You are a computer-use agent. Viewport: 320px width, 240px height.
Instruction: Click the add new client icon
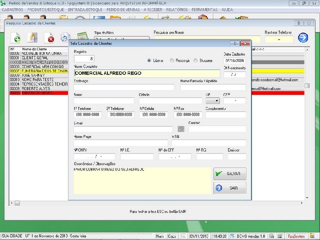[15, 38]
